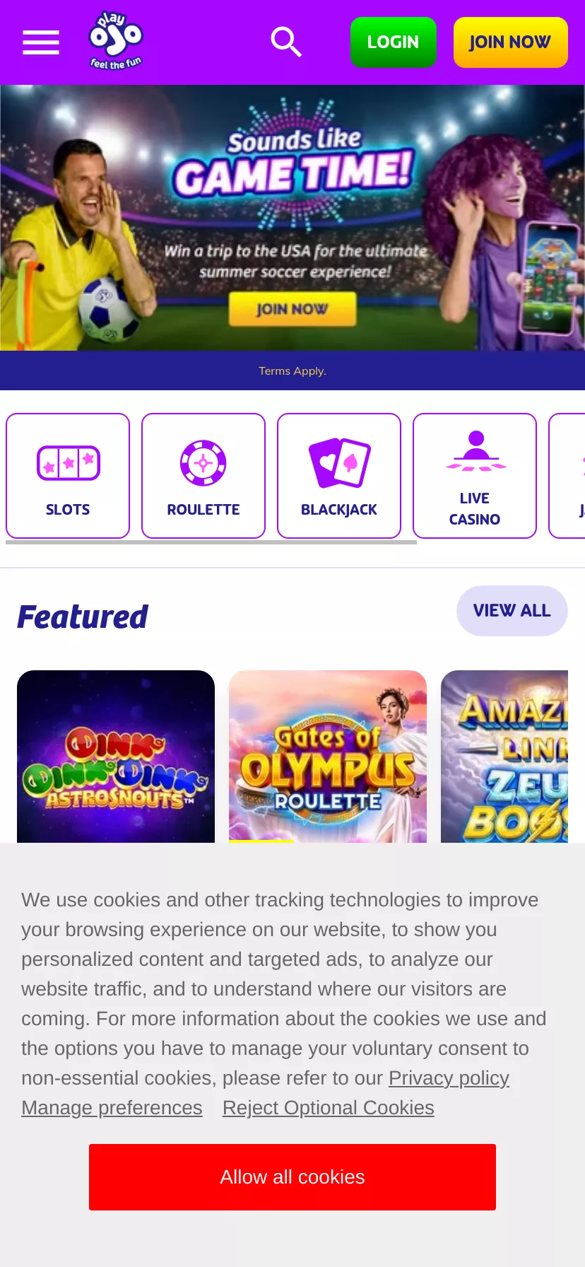The image size is (585, 1267).
Task: Click Manage preferences link
Action: (112, 1108)
